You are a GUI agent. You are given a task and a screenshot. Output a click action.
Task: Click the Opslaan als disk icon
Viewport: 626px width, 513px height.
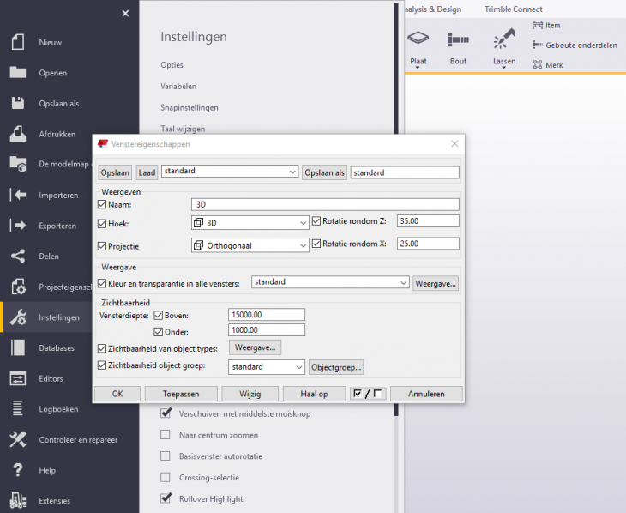coord(18,103)
